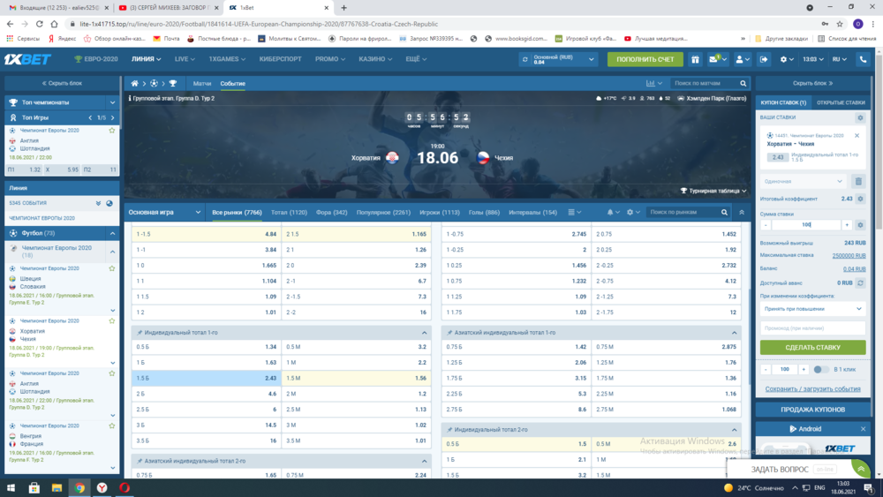Switch to the ОТКРЫТЫЕ СТАВКИ tab

841,102
